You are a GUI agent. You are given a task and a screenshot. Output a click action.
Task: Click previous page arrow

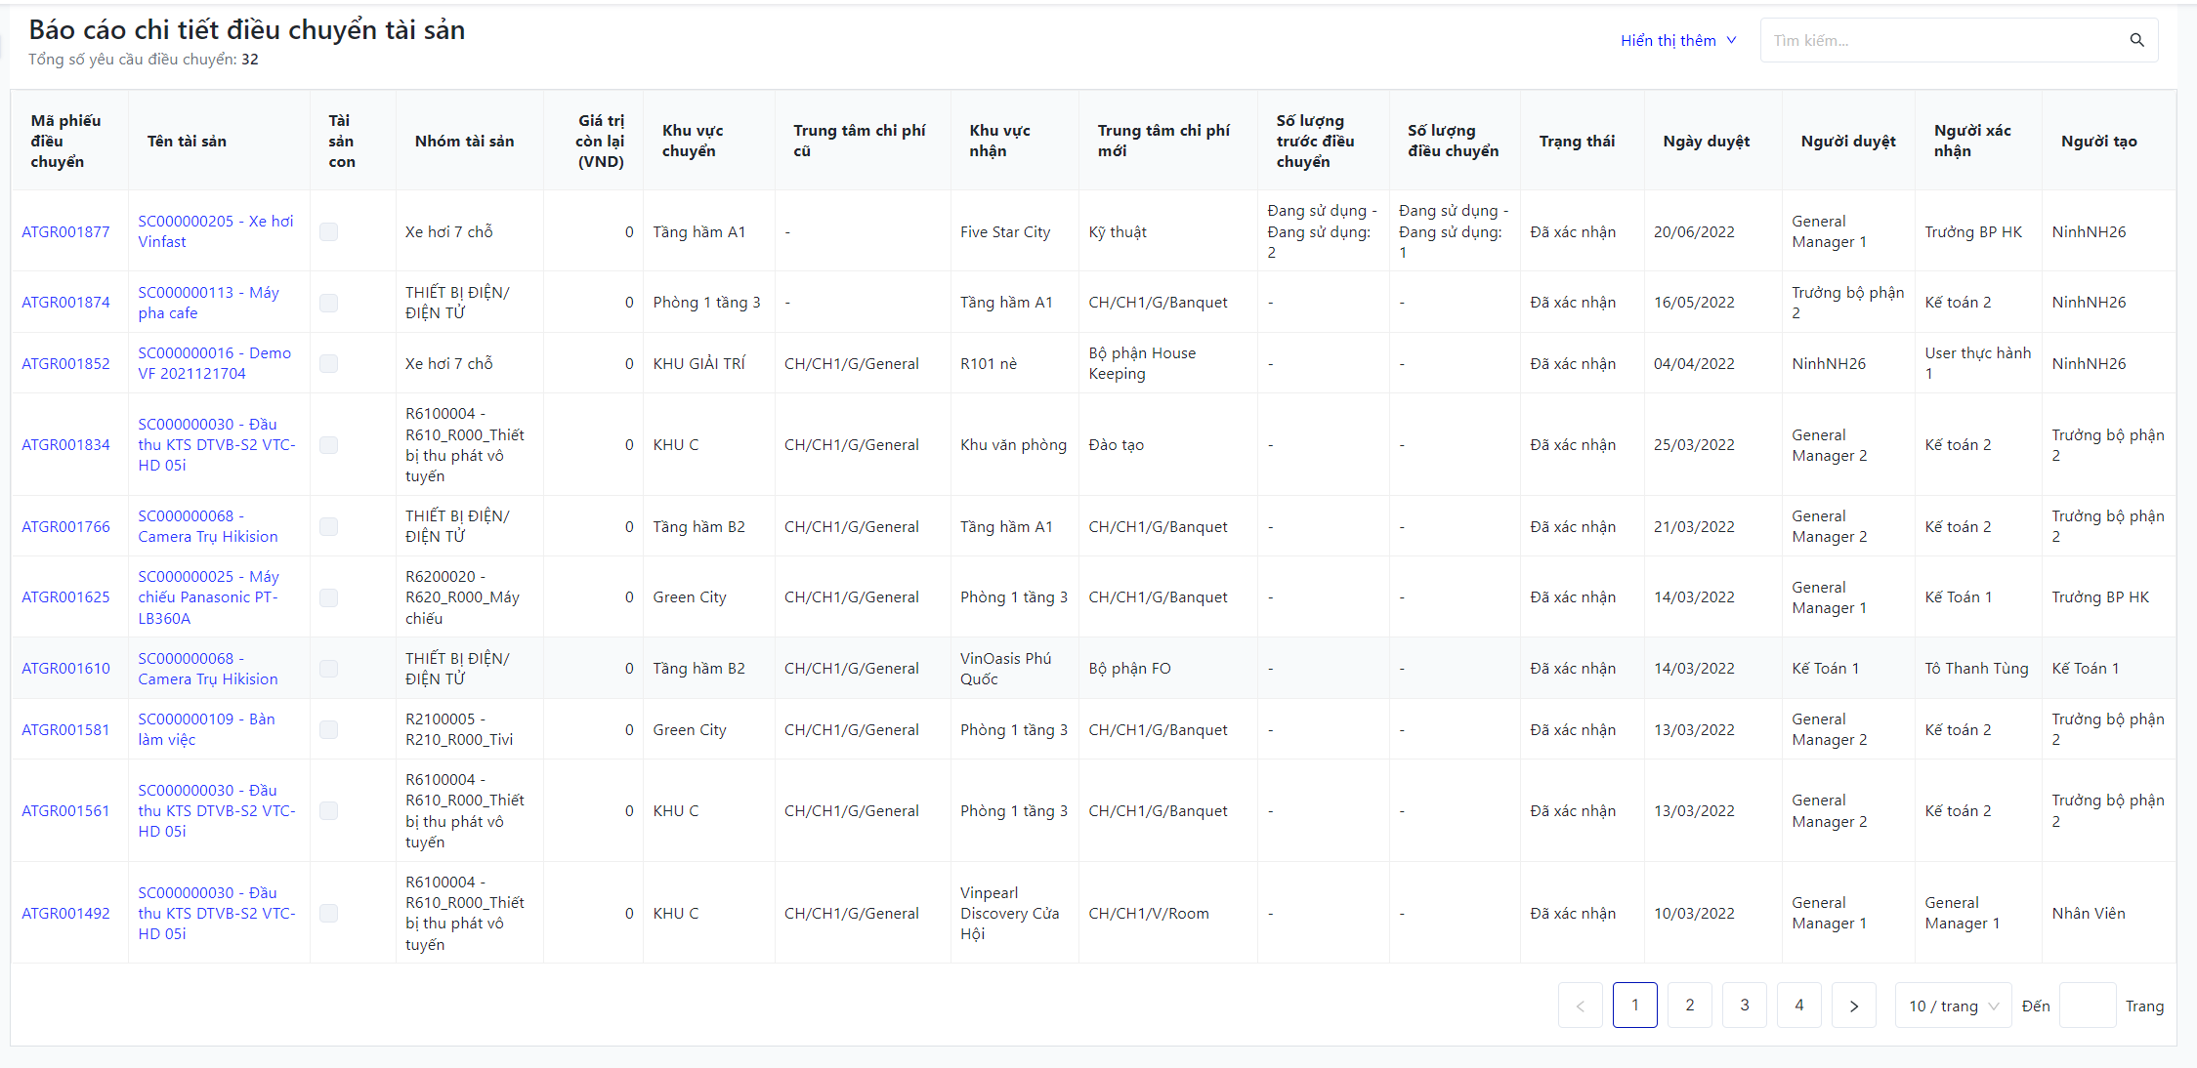(x=1580, y=1006)
